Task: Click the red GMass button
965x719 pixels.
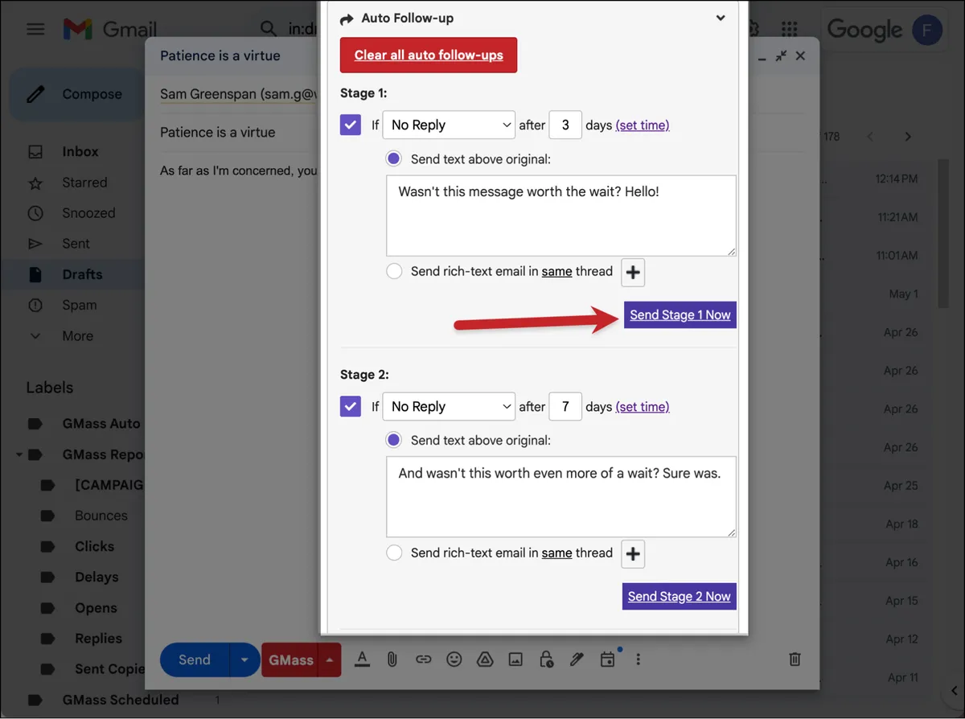Action: point(290,659)
